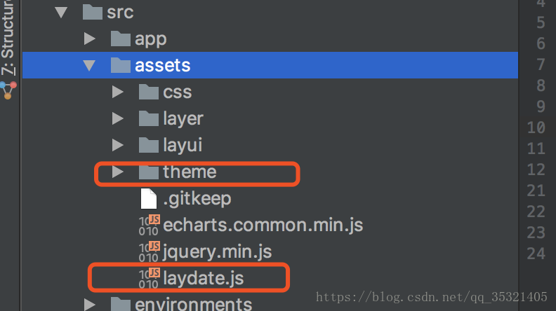This screenshot has height=311, width=556.
Task: Expand the layui folder arrow
Action: (117, 145)
